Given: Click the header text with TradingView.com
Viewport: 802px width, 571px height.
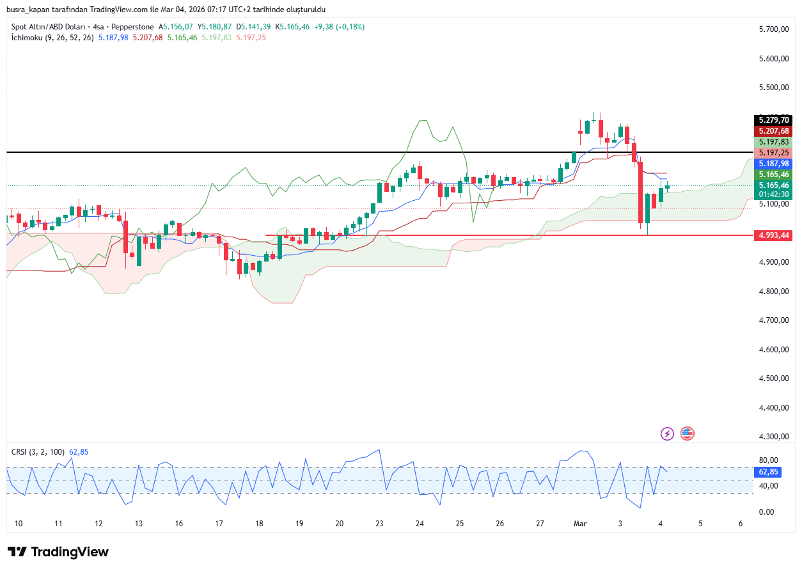Looking at the screenshot, I should 166,9.
